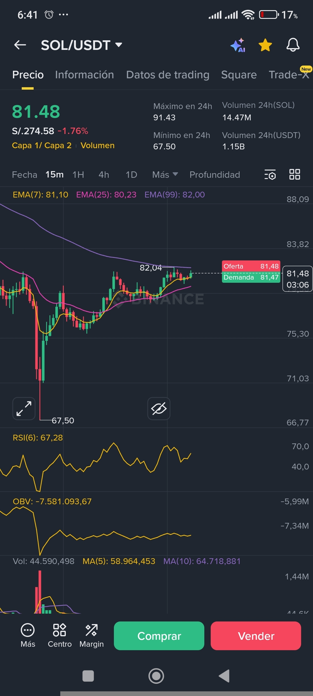Tap the EMA(7): 81,10 label
The height and width of the screenshot is (696, 313).
pyautogui.click(x=41, y=195)
